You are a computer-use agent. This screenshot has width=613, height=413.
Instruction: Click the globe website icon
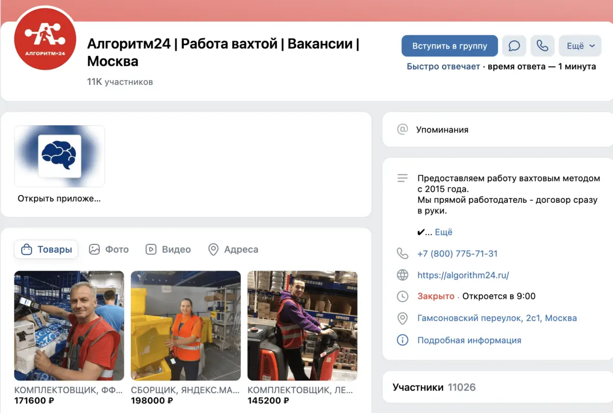pyautogui.click(x=402, y=275)
